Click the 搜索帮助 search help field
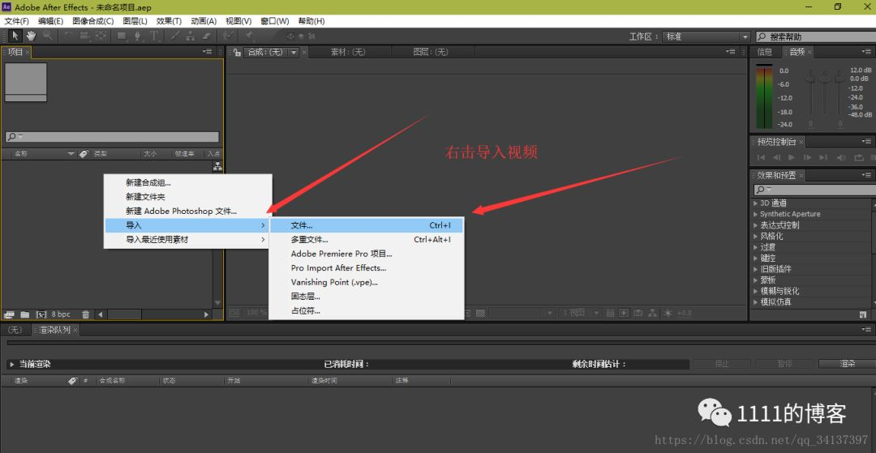 click(x=816, y=36)
